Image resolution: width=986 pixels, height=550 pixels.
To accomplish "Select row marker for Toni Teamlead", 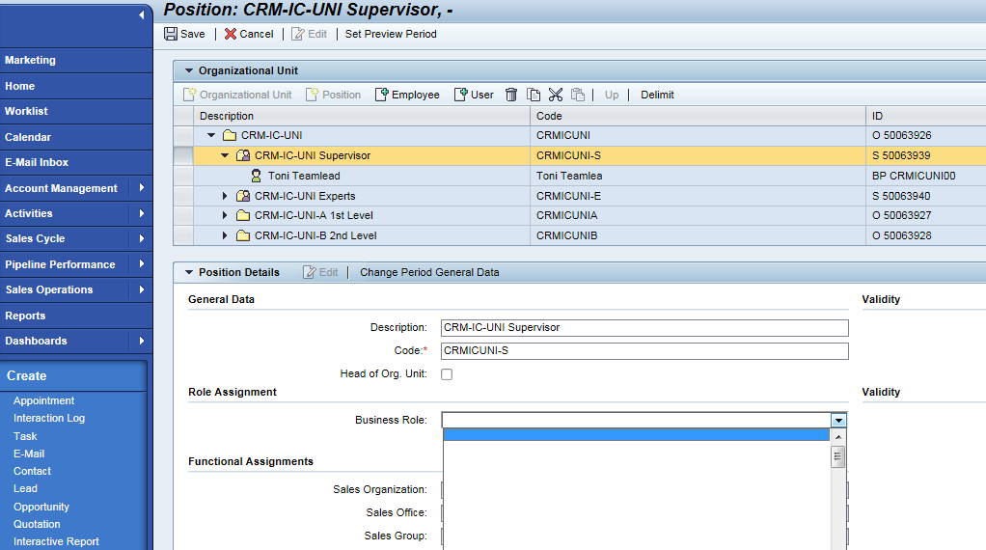I will pos(183,176).
